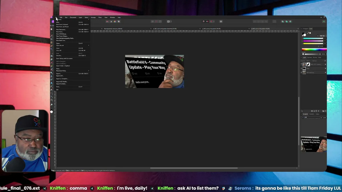Image resolution: width=342 pixels, height=192 pixels.
Task: Toggle the Quick Mask toolbar icon
Action: coord(168,21)
